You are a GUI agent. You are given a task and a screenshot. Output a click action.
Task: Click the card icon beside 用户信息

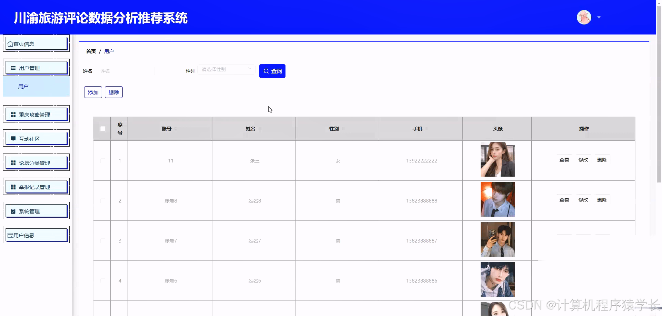[x=10, y=235]
